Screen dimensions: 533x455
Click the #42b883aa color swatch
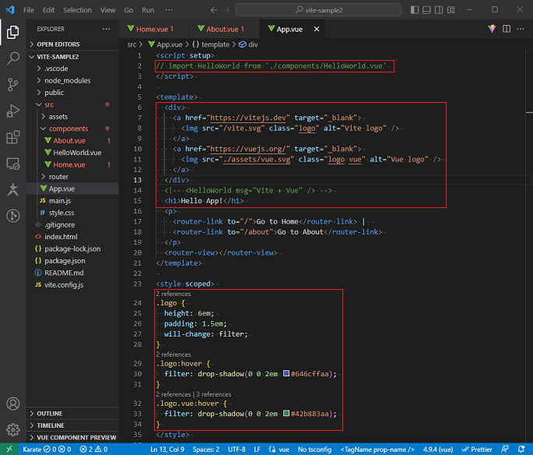tap(286, 413)
